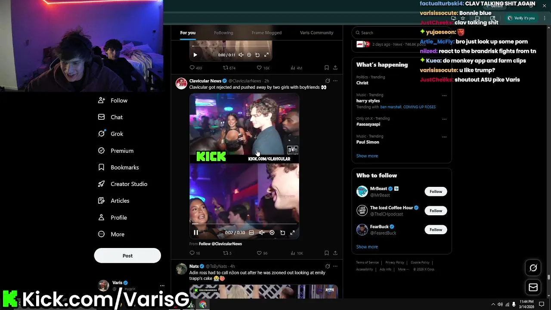Image resolution: width=551 pixels, height=310 pixels.
Task: Open Bookmarks from the sidebar
Action: point(118,167)
